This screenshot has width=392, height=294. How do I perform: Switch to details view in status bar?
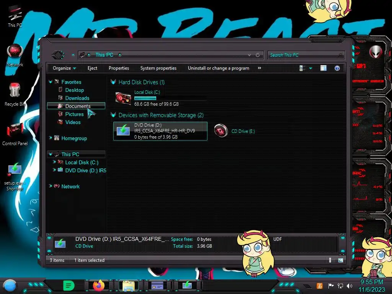[330, 260]
